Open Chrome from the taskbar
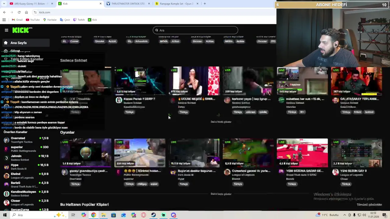 (x=94, y=215)
